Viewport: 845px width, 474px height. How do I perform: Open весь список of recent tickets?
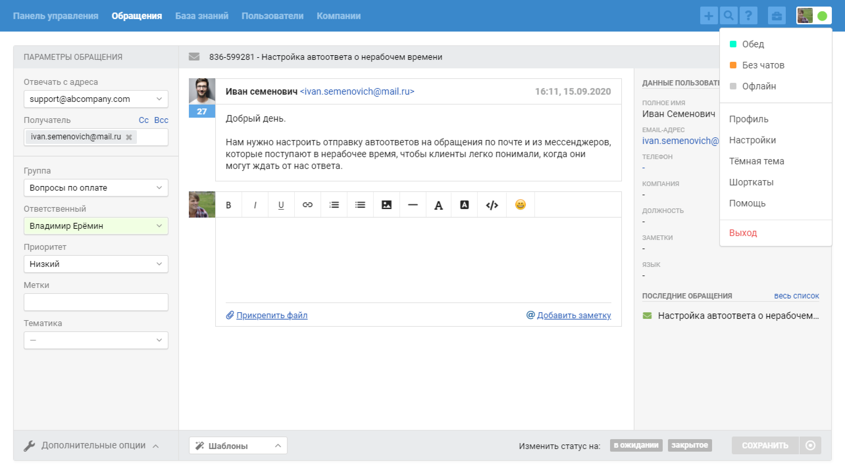click(796, 296)
